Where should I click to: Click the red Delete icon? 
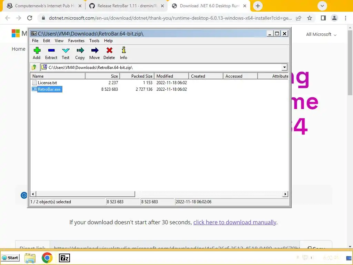[109, 53]
